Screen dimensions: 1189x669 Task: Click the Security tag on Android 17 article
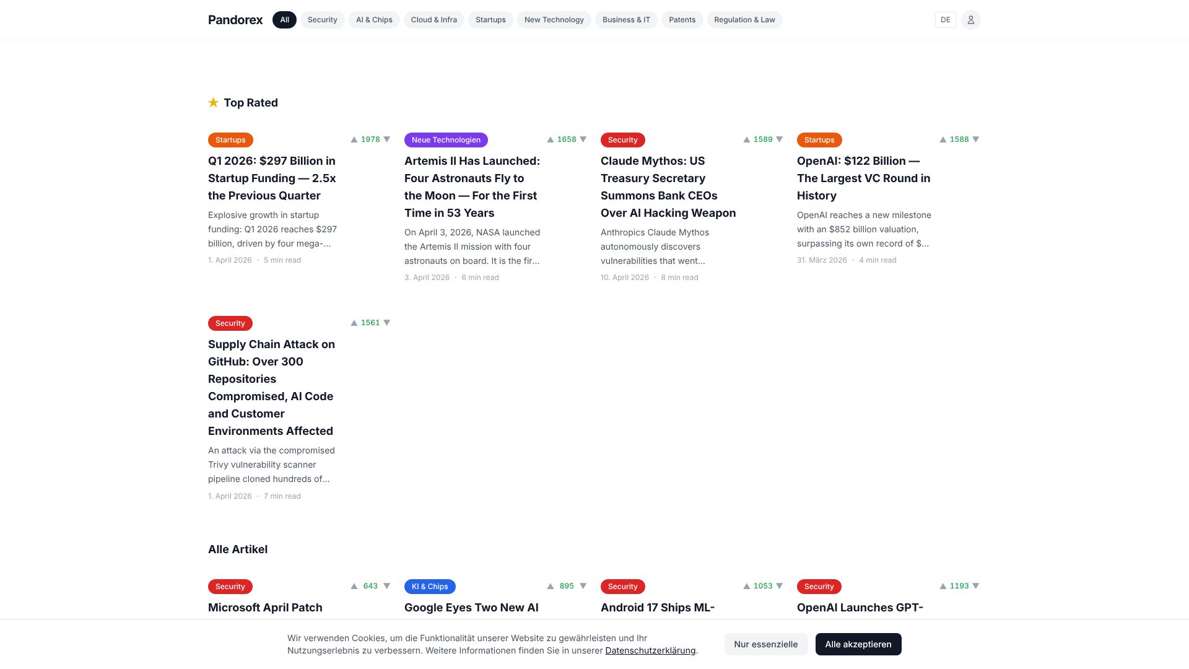(x=623, y=587)
